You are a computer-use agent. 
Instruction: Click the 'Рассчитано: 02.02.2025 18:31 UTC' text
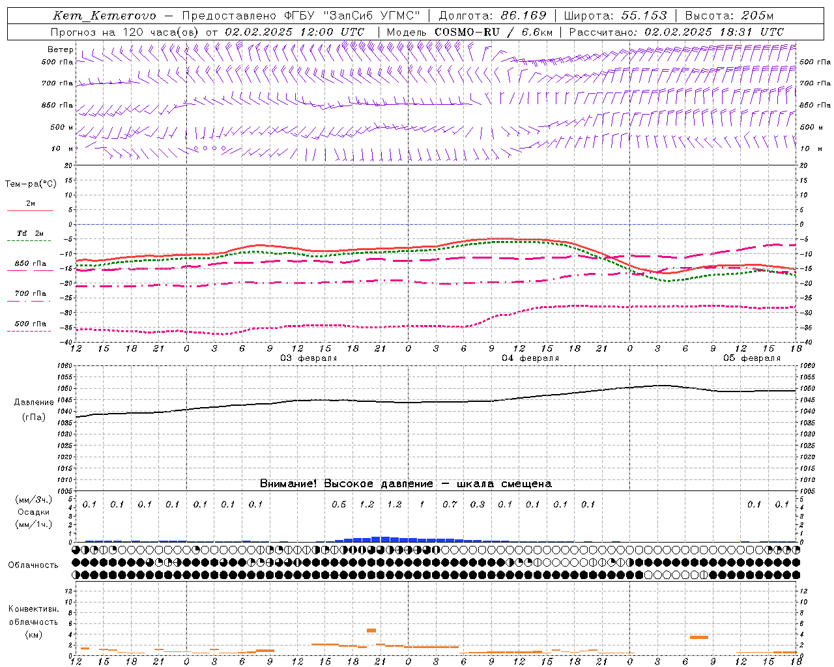click(x=676, y=32)
